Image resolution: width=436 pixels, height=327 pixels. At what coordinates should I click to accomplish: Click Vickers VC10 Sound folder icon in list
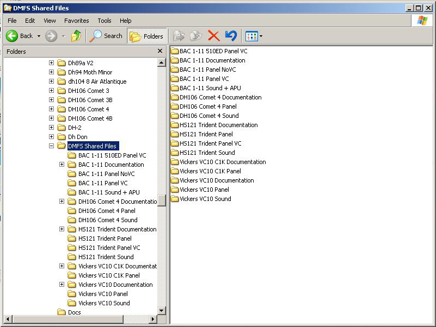175,199
